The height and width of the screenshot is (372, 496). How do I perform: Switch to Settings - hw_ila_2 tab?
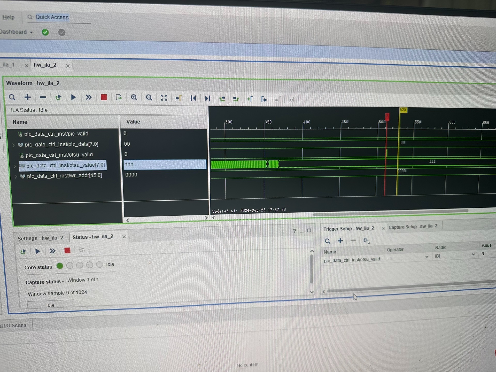[x=41, y=238]
